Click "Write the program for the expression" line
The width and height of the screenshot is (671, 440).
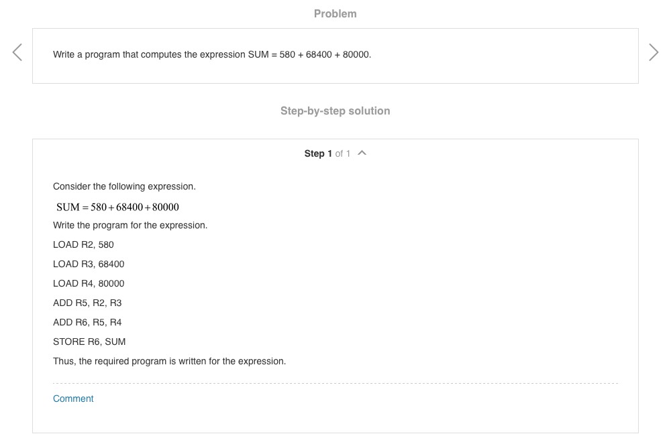tap(130, 225)
